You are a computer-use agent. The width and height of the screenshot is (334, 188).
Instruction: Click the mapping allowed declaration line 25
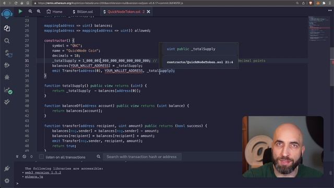click(98, 31)
